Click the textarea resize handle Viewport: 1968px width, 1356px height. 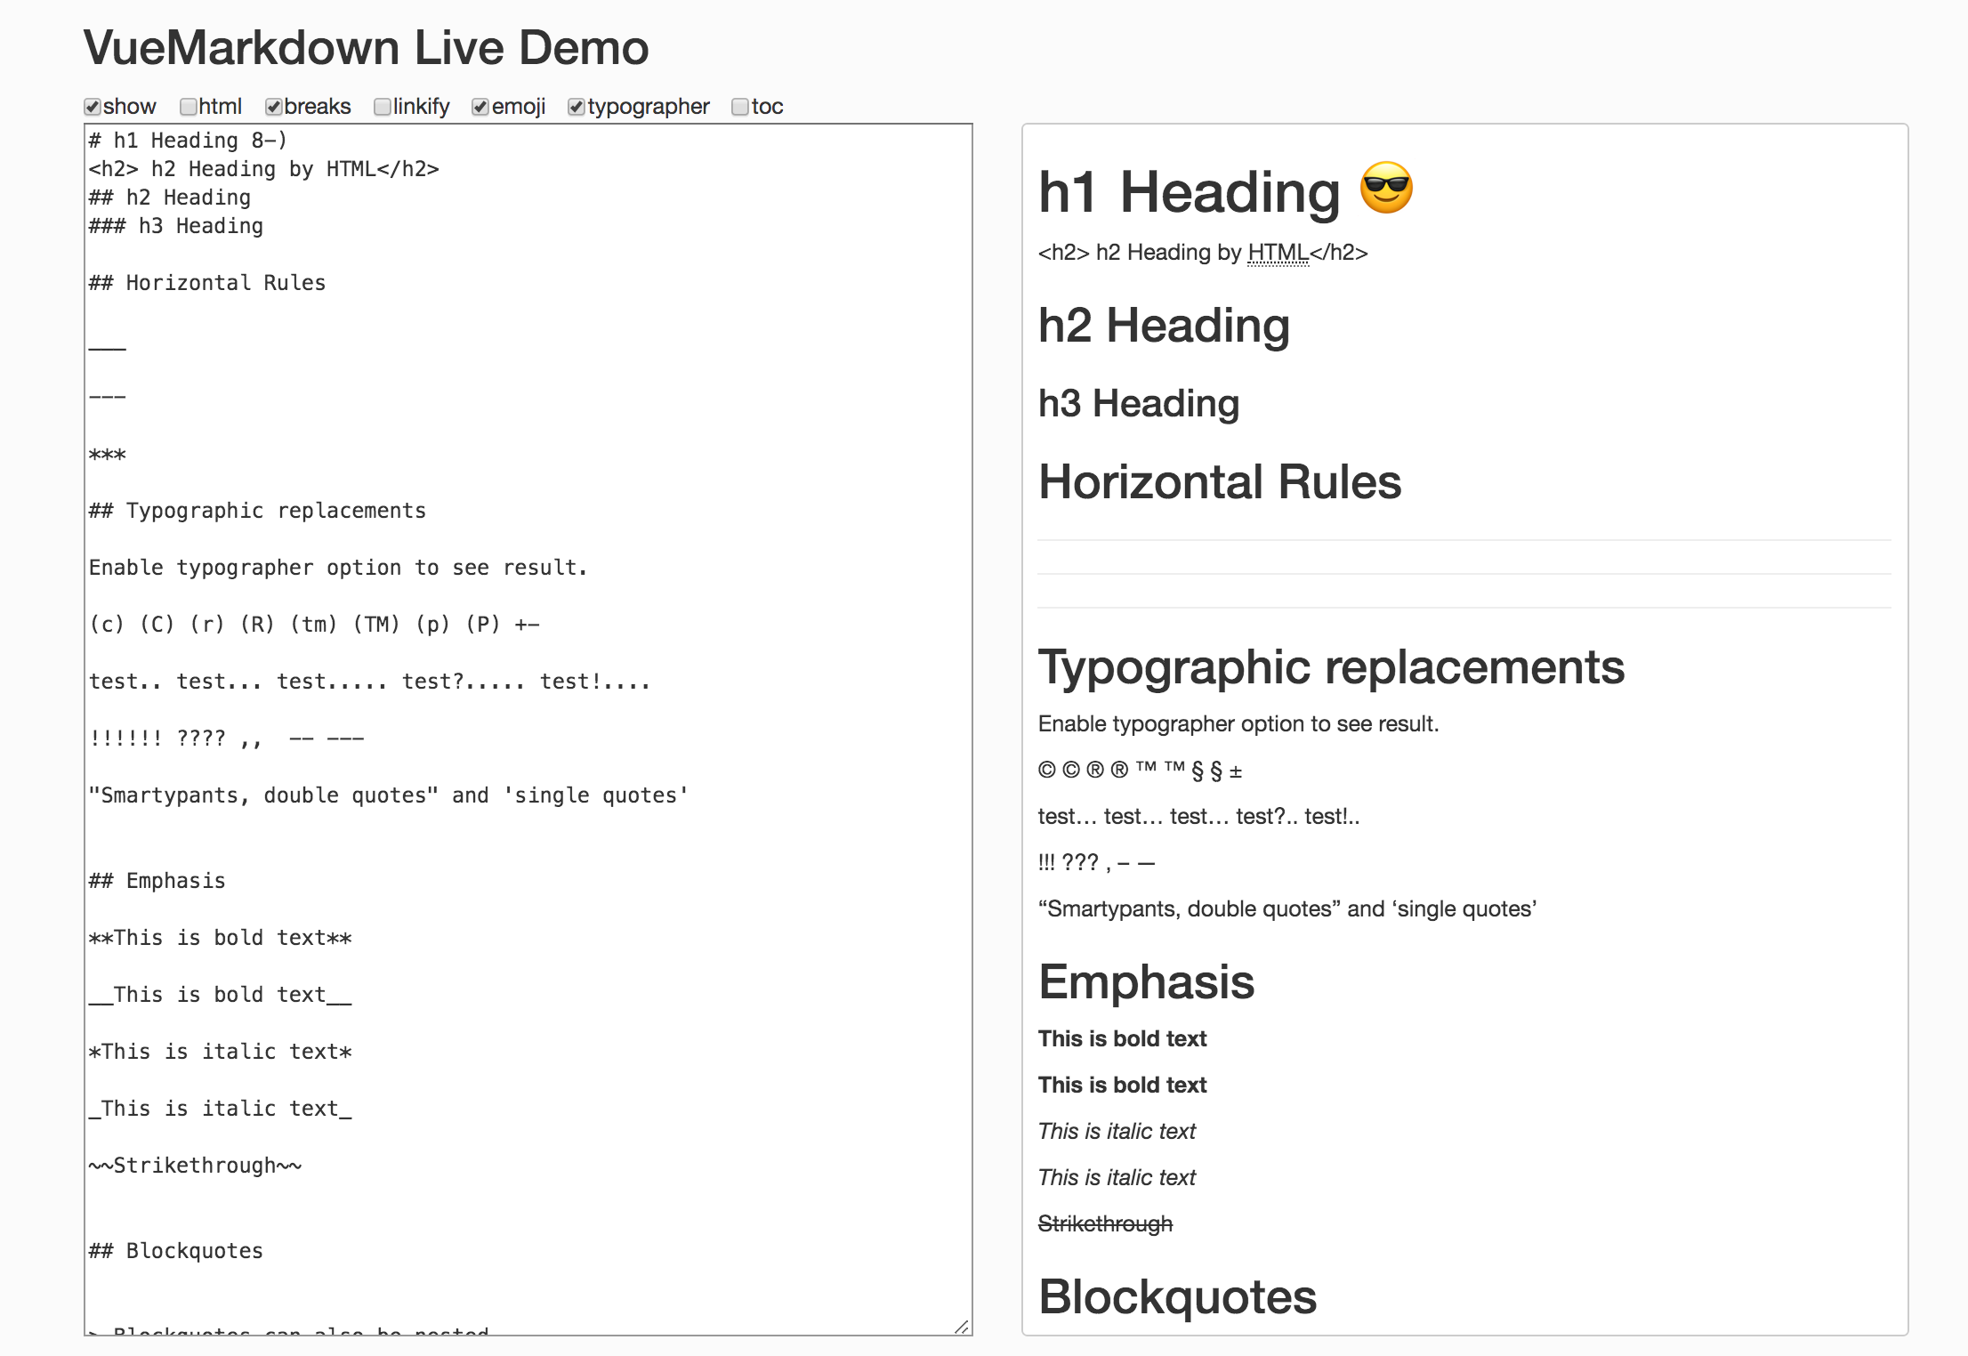point(962,1326)
